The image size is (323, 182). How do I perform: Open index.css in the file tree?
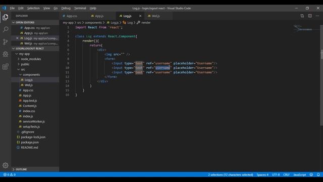pyautogui.click(x=35, y=111)
